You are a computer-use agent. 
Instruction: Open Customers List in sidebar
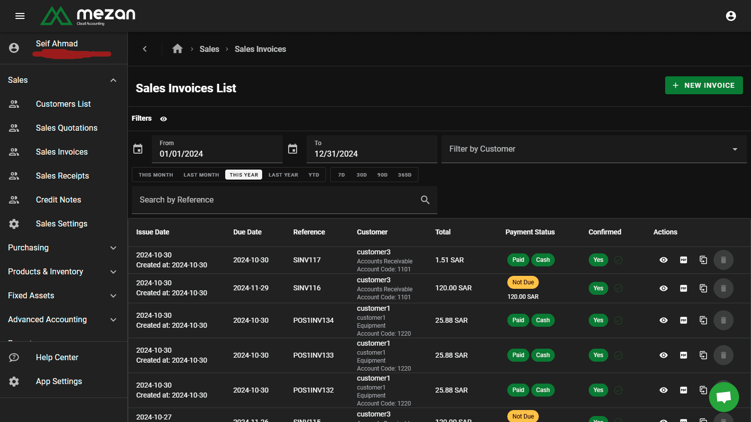pyautogui.click(x=63, y=104)
